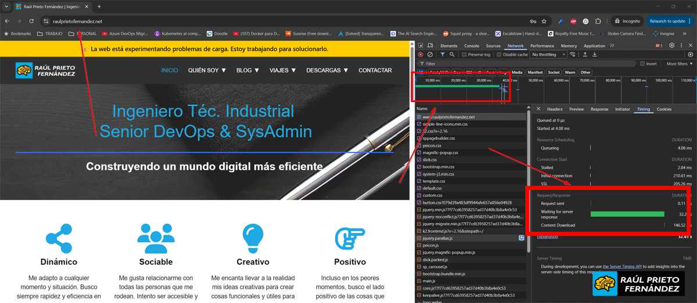The width and height of the screenshot is (697, 303).
Task: Open the Headers tab for request
Action: point(555,109)
